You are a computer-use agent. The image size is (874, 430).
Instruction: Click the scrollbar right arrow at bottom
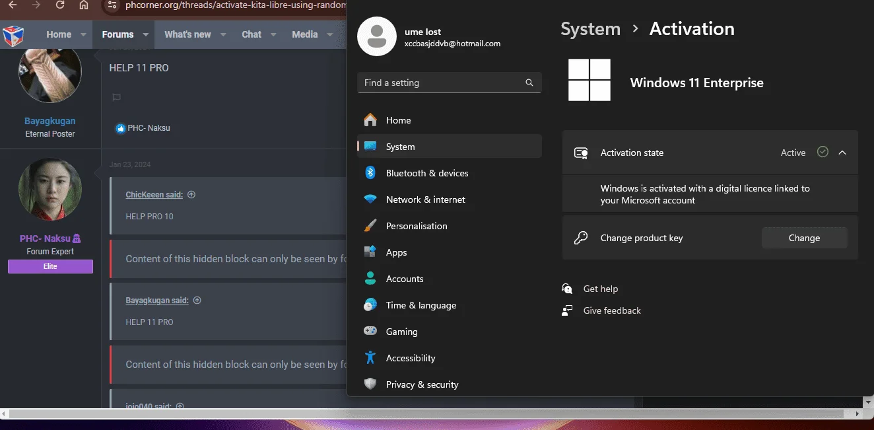pyautogui.click(x=857, y=414)
